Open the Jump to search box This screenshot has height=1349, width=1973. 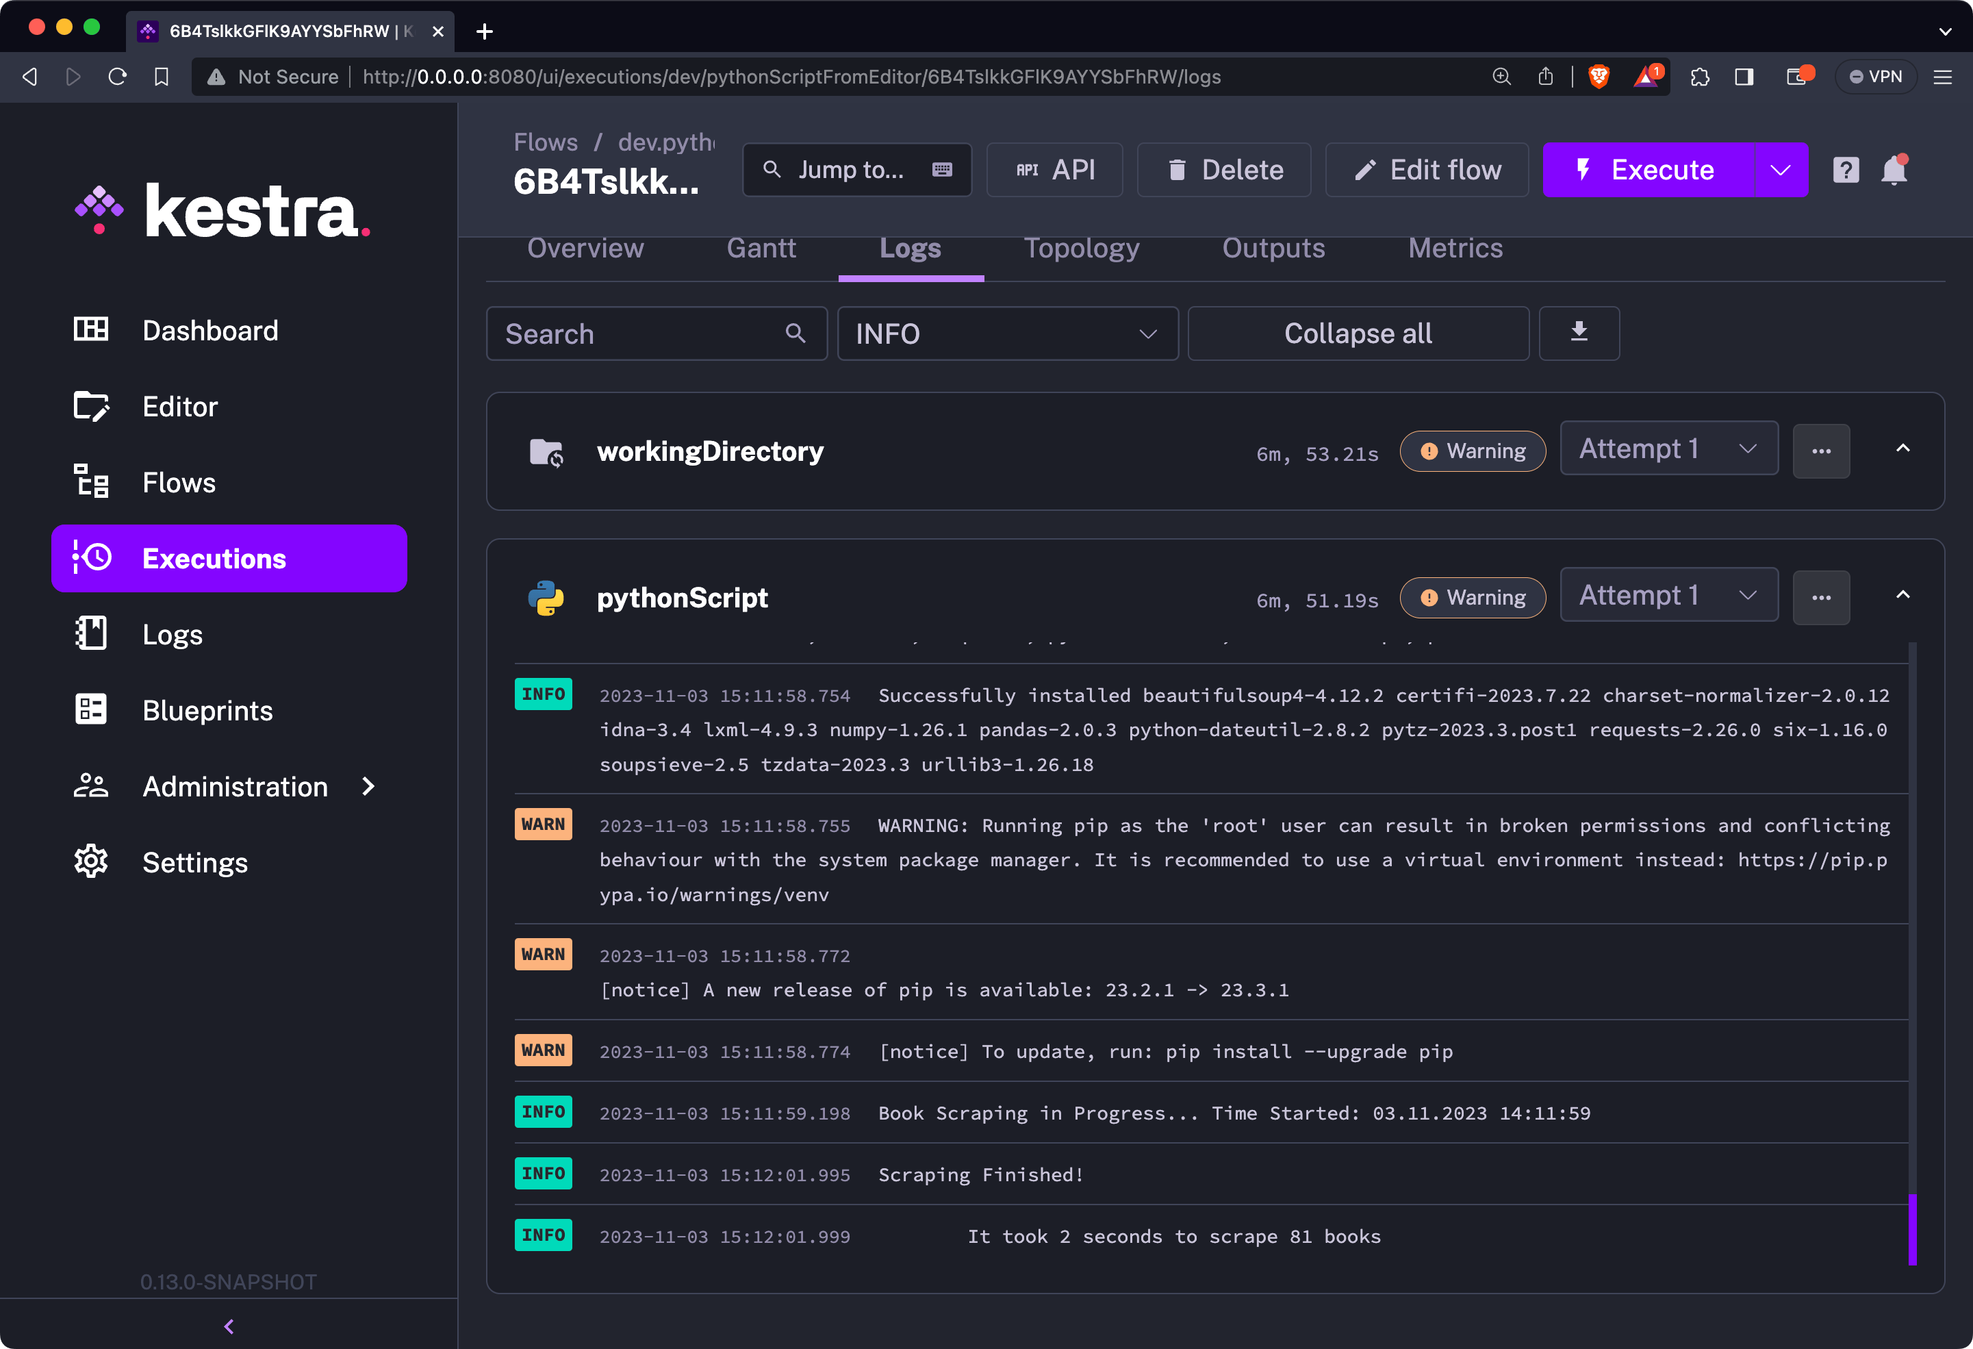856,170
